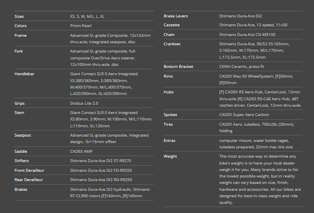Click Shimano Dura-Ace Di2 ST-R9270 shifters text

click(x=100, y=161)
